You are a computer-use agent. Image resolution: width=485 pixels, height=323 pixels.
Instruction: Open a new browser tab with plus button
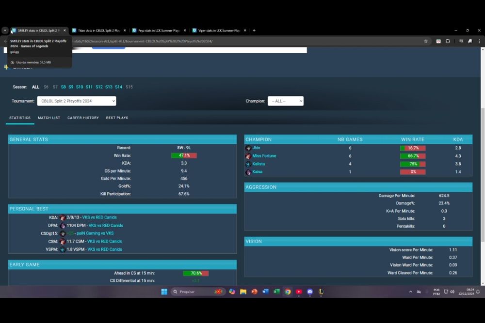254,31
